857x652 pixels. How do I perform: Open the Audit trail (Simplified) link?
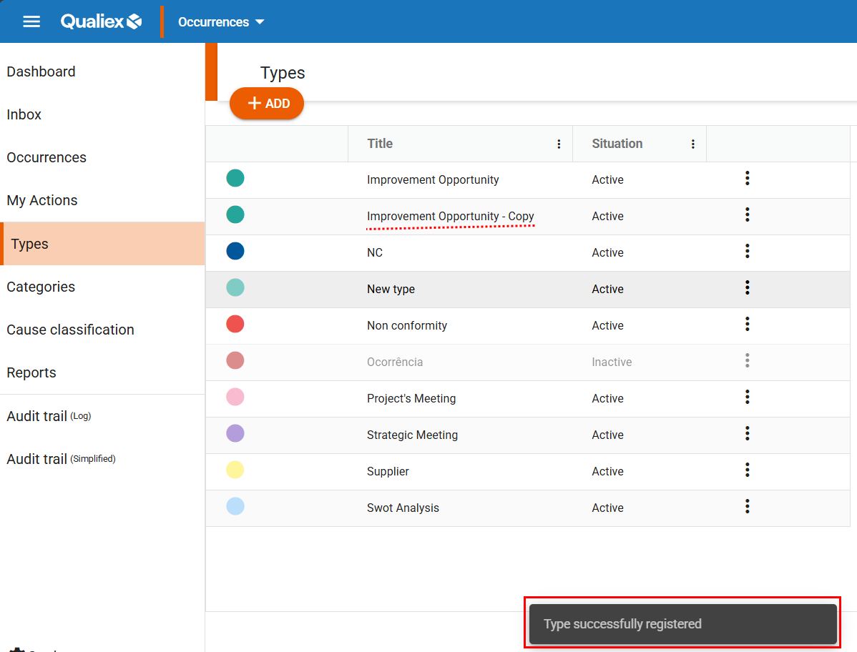pyautogui.click(x=61, y=459)
